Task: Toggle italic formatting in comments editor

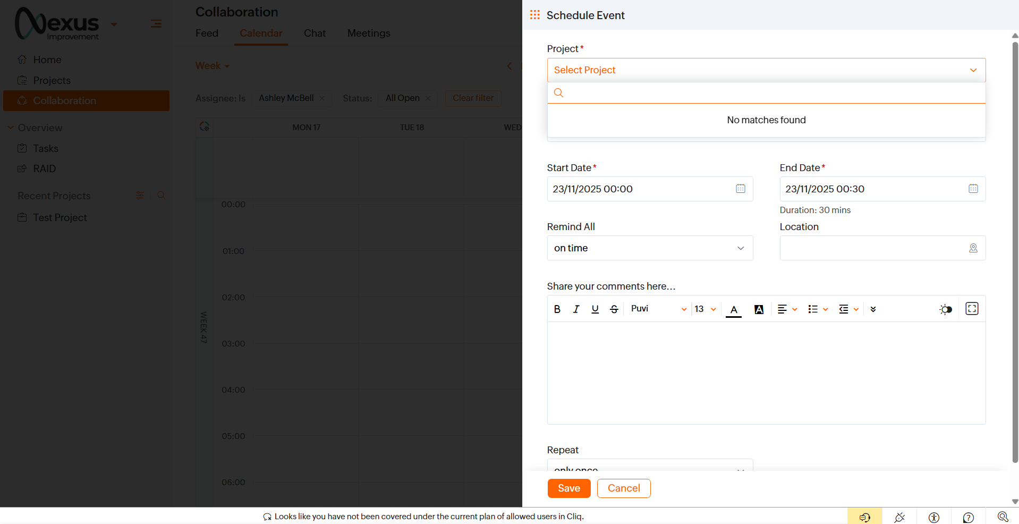Action: tap(576, 309)
